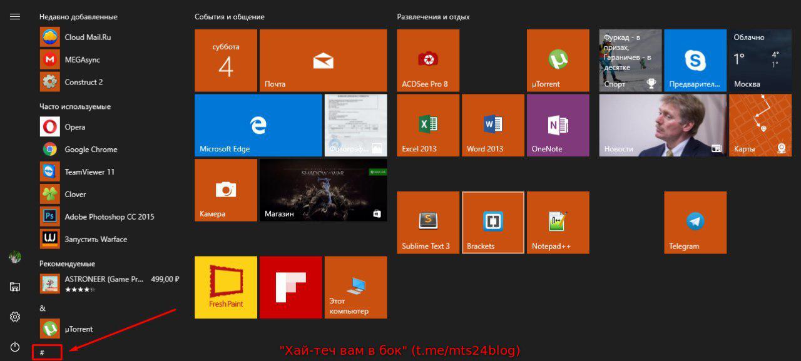801x361 pixels.
Task: Launch the ACDSee Pro 8 tile
Action: point(428,61)
